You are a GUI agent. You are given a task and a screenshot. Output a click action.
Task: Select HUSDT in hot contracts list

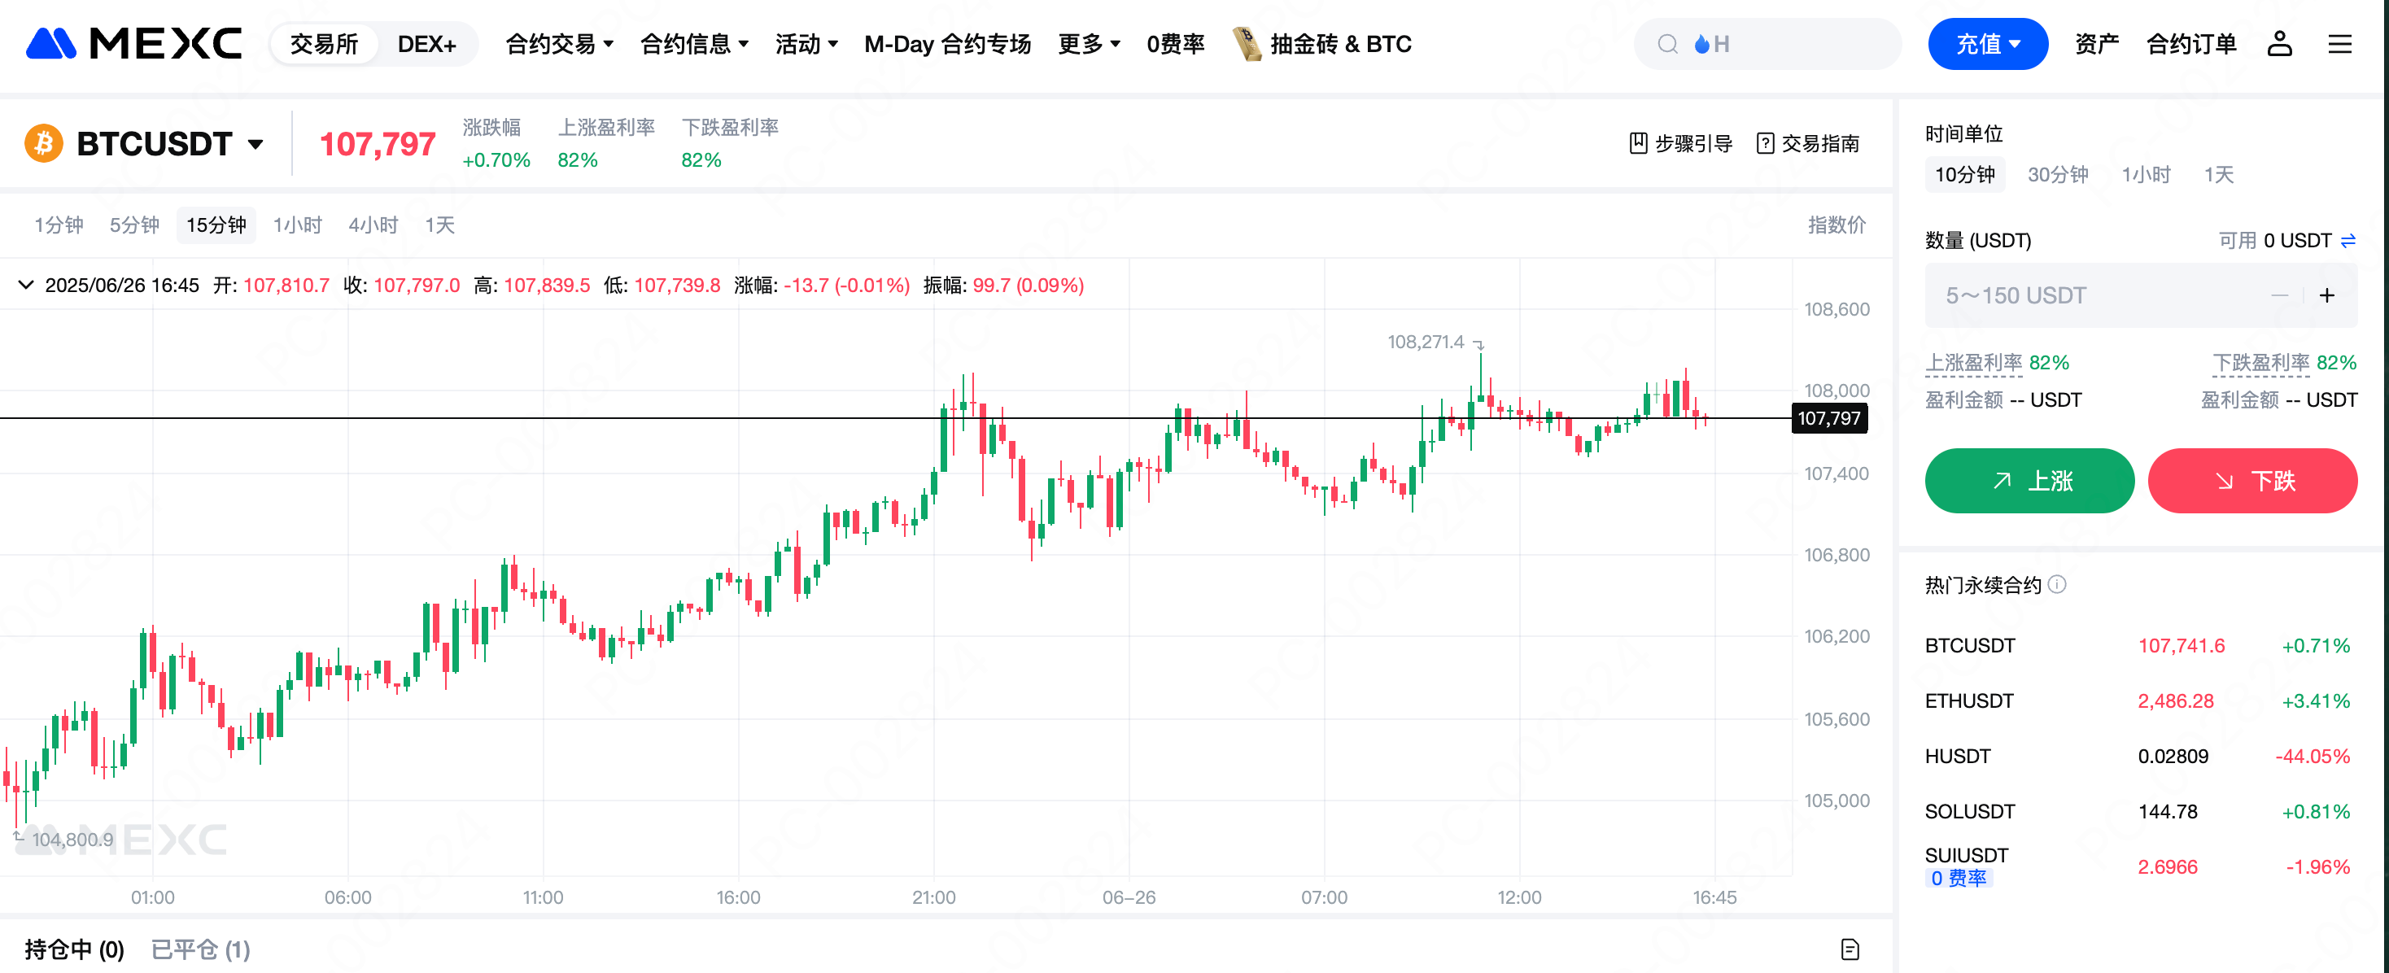(2141, 756)
